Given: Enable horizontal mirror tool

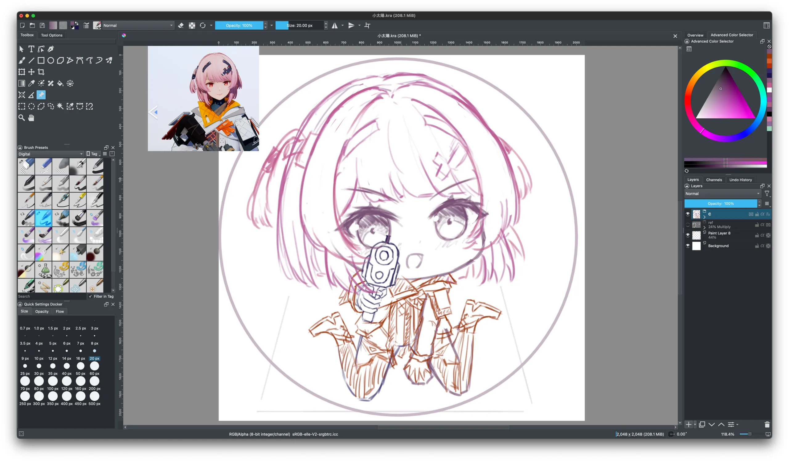Looking at the screenshot, I should pos(335,26).
